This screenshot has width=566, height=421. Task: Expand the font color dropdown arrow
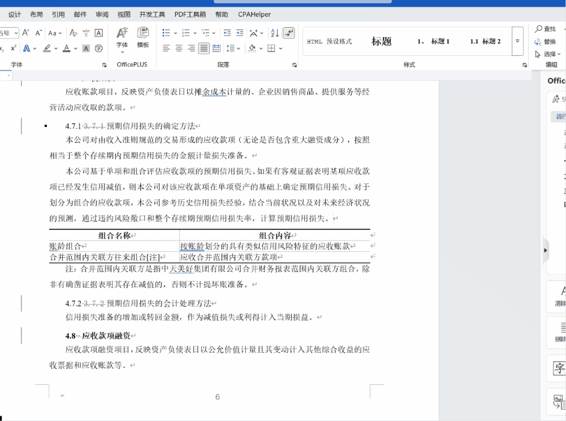[x=75, y=49]
